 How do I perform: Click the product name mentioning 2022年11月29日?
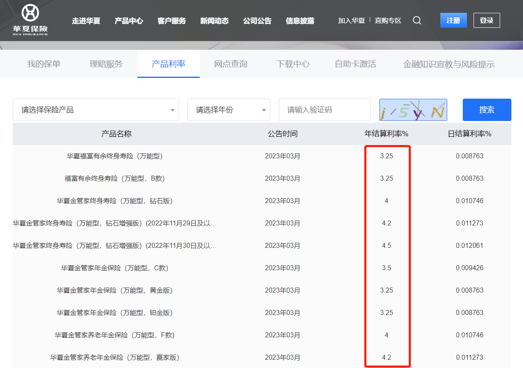pyautogui.click(x=115, y=223)
